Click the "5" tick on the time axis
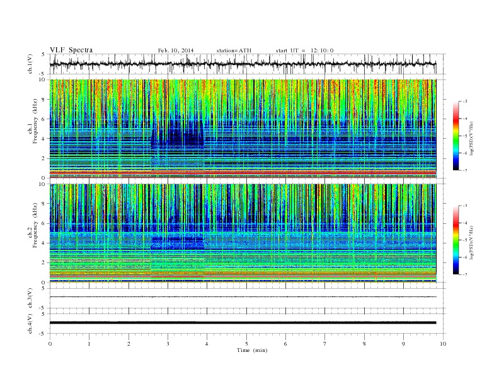The width and height of the screenshot is (499, 386). click(246, 344)
